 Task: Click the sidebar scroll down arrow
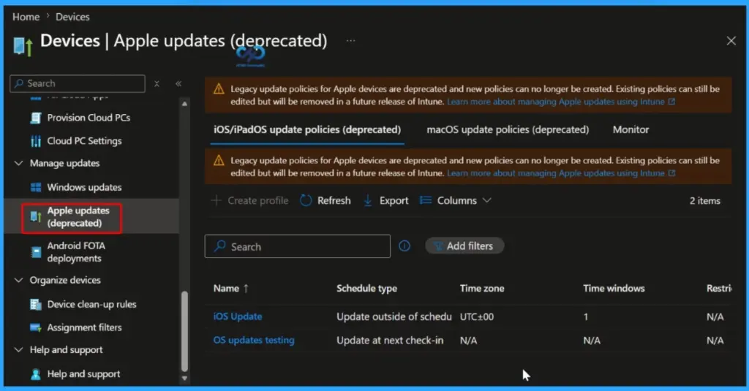click(x=184, y=379)
